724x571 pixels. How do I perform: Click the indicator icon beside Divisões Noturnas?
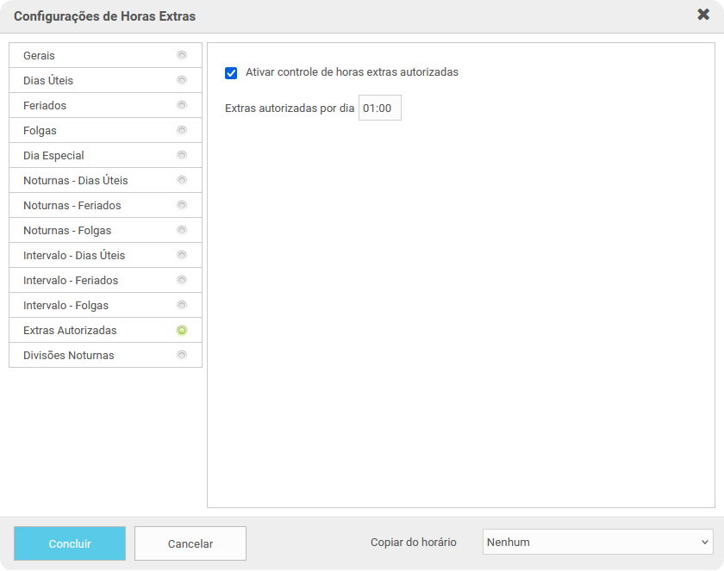[x=182, y=355]
